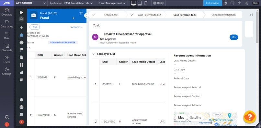Click the J user avatar in App Studio sidebar
The width and height of the screenshot is (261, 128).
7,124
